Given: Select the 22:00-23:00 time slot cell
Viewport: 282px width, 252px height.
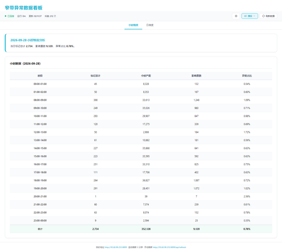Looking at the screenshot, I should 40,213.
